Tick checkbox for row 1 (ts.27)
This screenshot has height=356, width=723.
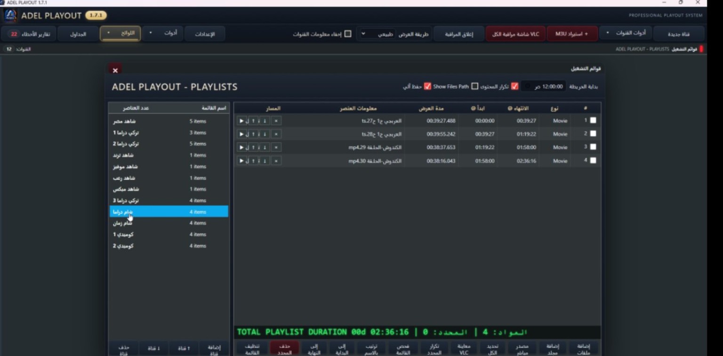click(593, 120)
